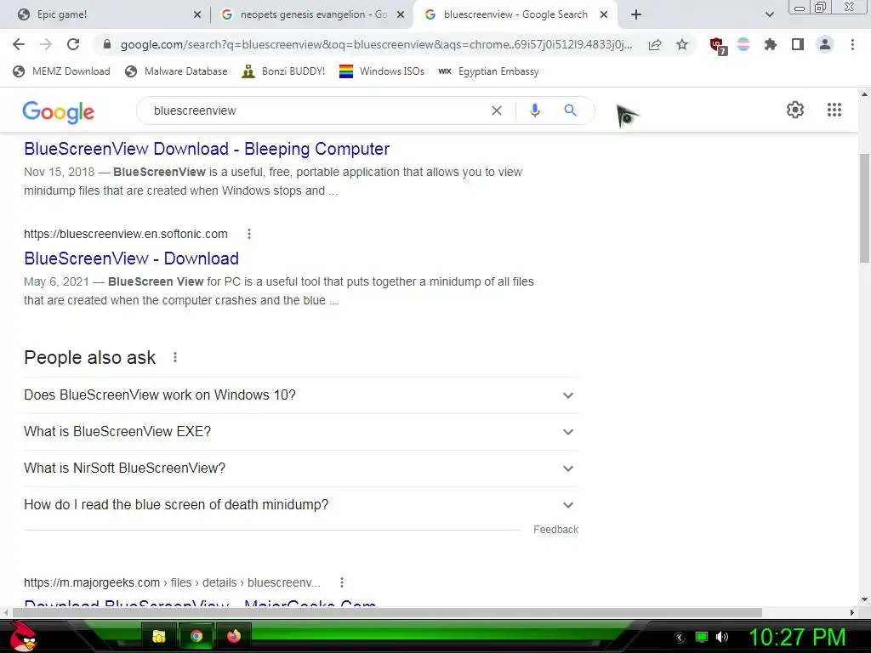Open the striped flag extension icon
Viewport: 871px width, 653px height.
[x=743, y=44]
